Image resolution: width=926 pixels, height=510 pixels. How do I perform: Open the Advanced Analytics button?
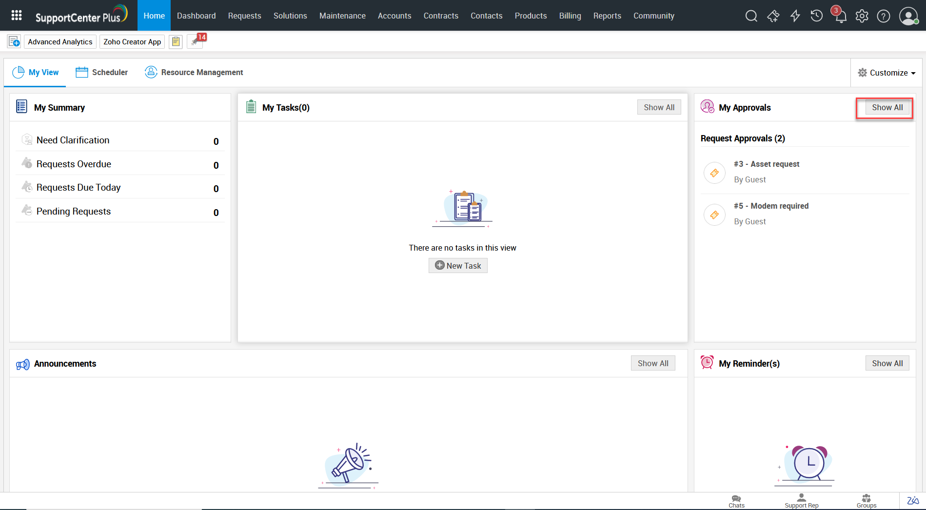coord(60,42)
